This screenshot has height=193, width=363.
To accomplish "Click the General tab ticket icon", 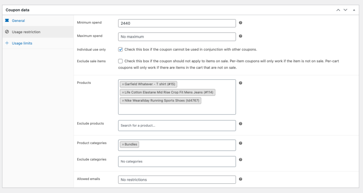I will tap(7, 21).
